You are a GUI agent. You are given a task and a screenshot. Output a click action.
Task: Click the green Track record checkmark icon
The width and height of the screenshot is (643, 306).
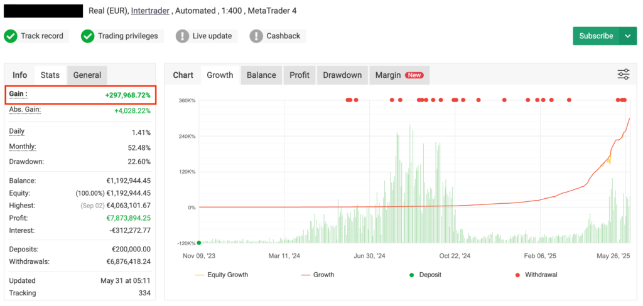11,36
